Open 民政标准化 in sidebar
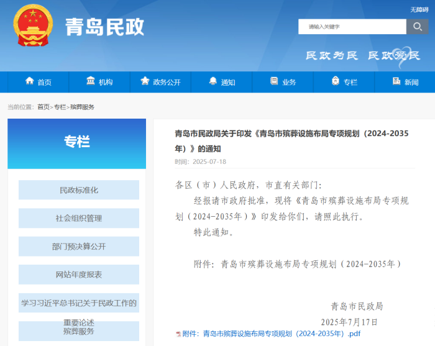Screen dimensions: 435x346 [x=79, y=190]
